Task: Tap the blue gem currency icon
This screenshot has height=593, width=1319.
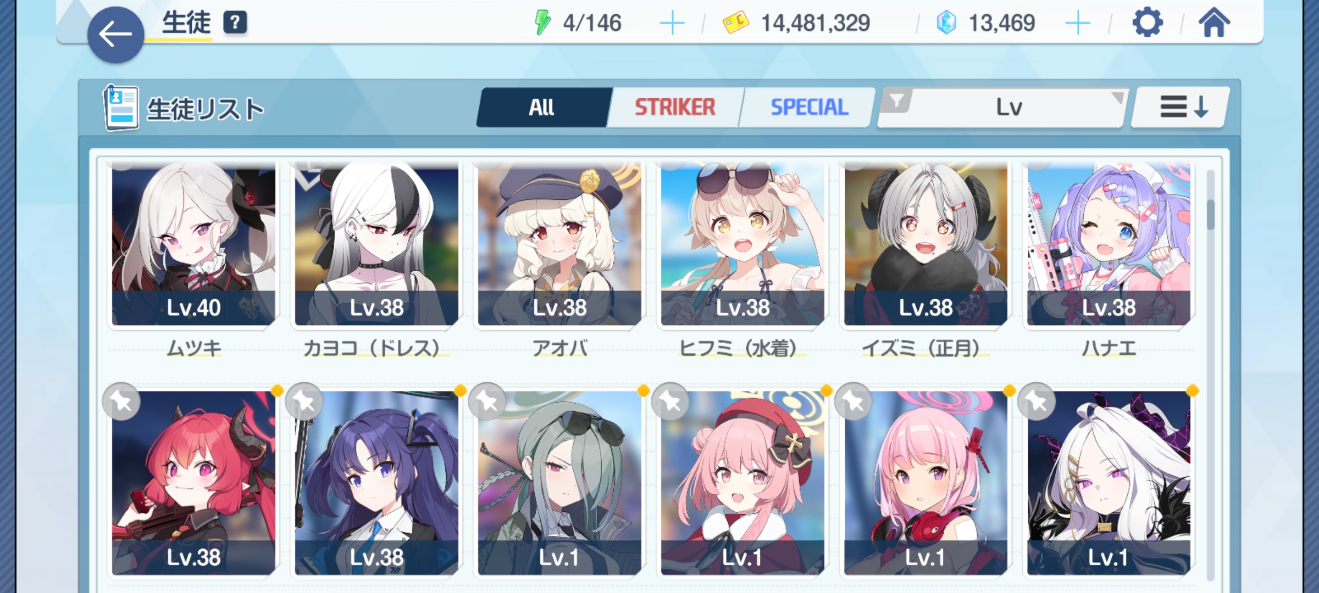Action: pyautogui.click(x=946, y=23)
